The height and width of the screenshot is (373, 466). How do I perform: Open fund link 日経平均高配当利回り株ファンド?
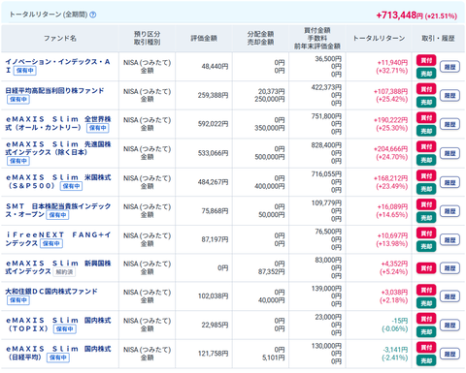click(54, 91)
